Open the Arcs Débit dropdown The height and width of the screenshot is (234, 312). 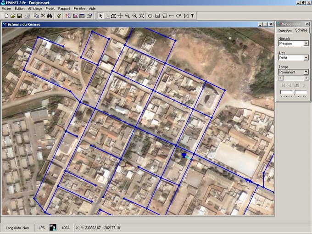306,58
